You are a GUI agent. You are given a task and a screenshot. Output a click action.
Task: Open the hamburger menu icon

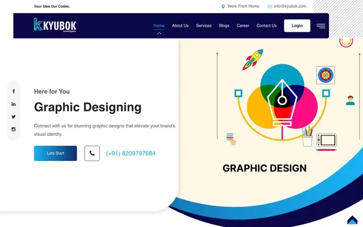tap(321, 26)
